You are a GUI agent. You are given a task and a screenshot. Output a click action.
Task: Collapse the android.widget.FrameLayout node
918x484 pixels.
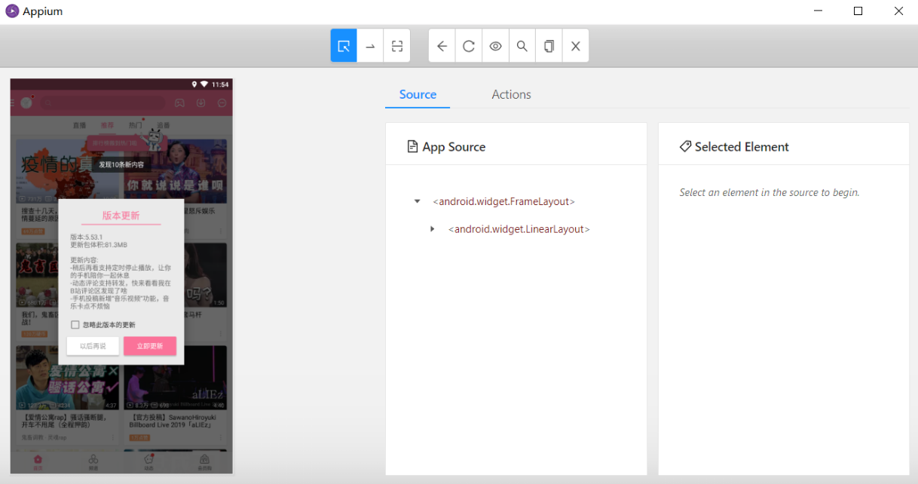pos(418,201)
